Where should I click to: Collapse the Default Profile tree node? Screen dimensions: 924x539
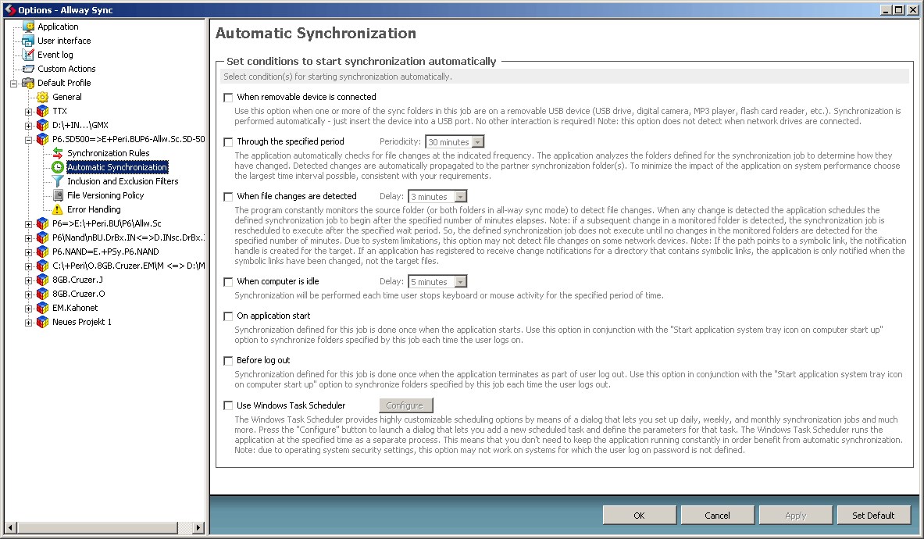click(x=13, y=83)
